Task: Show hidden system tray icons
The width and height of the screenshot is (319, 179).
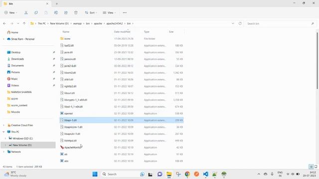Action: pos(259,174)
